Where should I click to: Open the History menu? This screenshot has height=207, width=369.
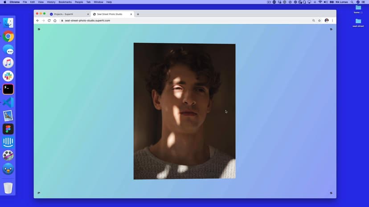(x=51, y=2)
